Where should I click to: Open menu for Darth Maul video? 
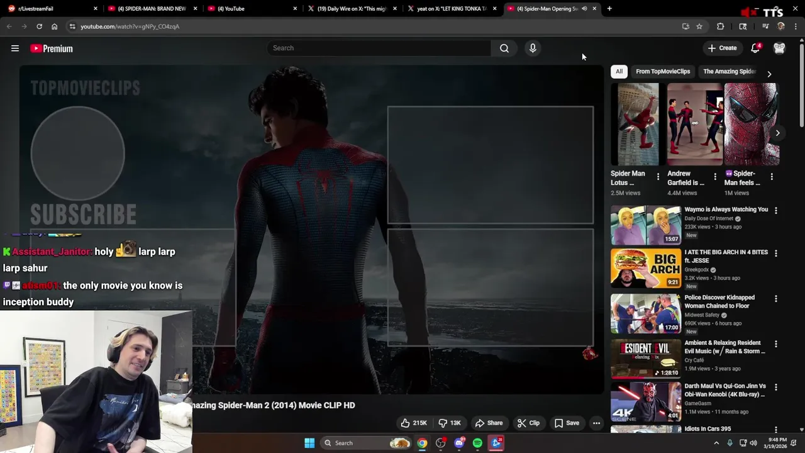coord(775,387)
